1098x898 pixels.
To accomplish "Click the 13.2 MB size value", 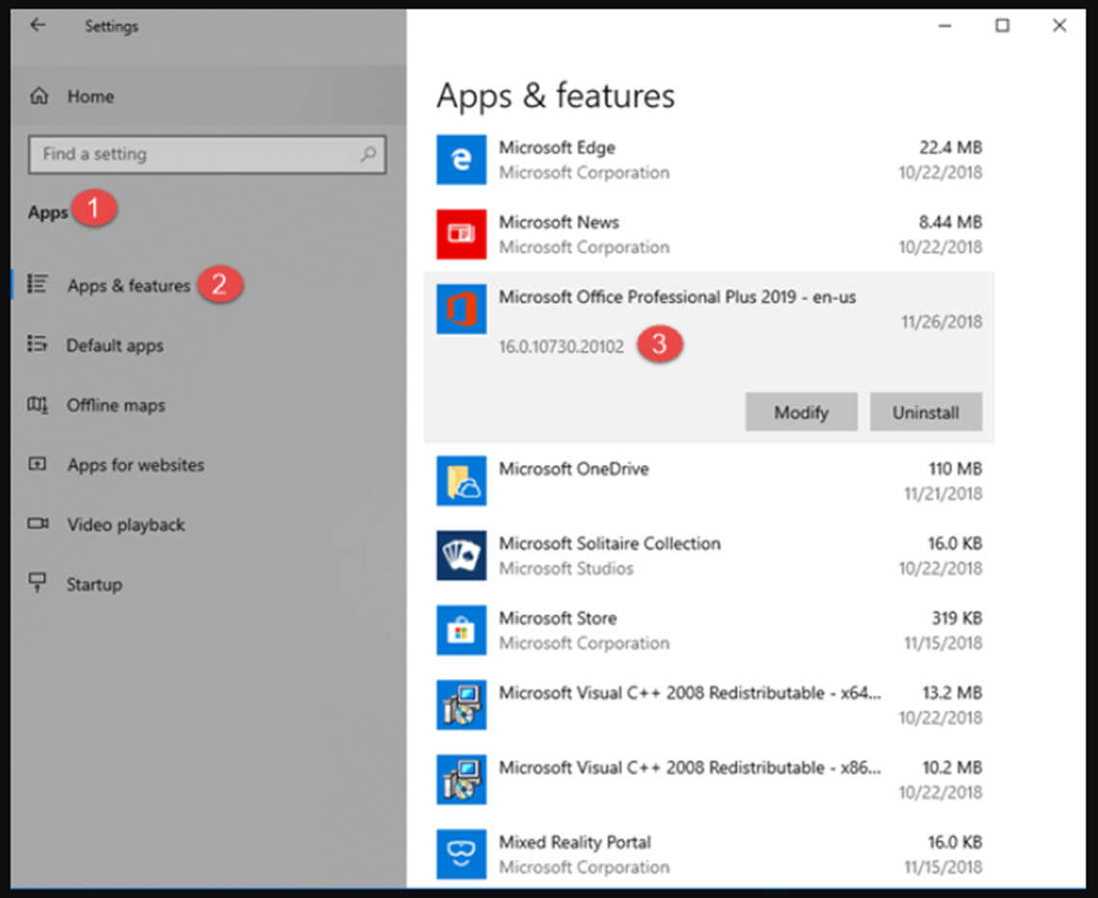I will [x=952, y=693].
